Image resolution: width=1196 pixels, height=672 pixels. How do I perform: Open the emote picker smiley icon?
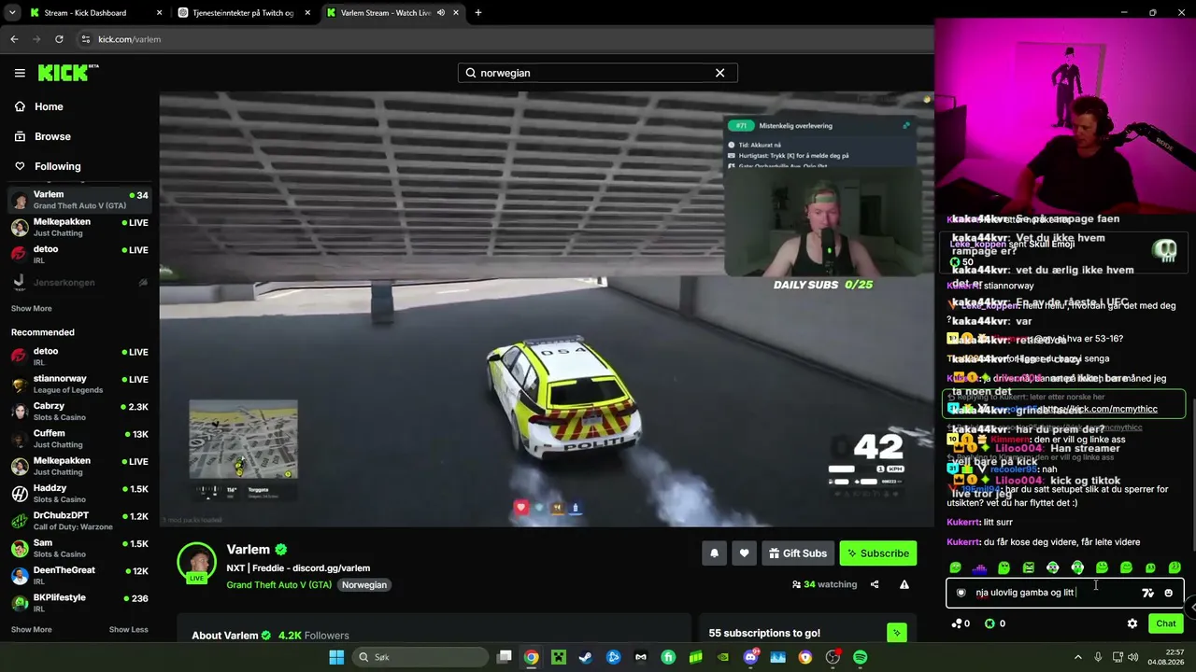click(x=1168, y=593)
